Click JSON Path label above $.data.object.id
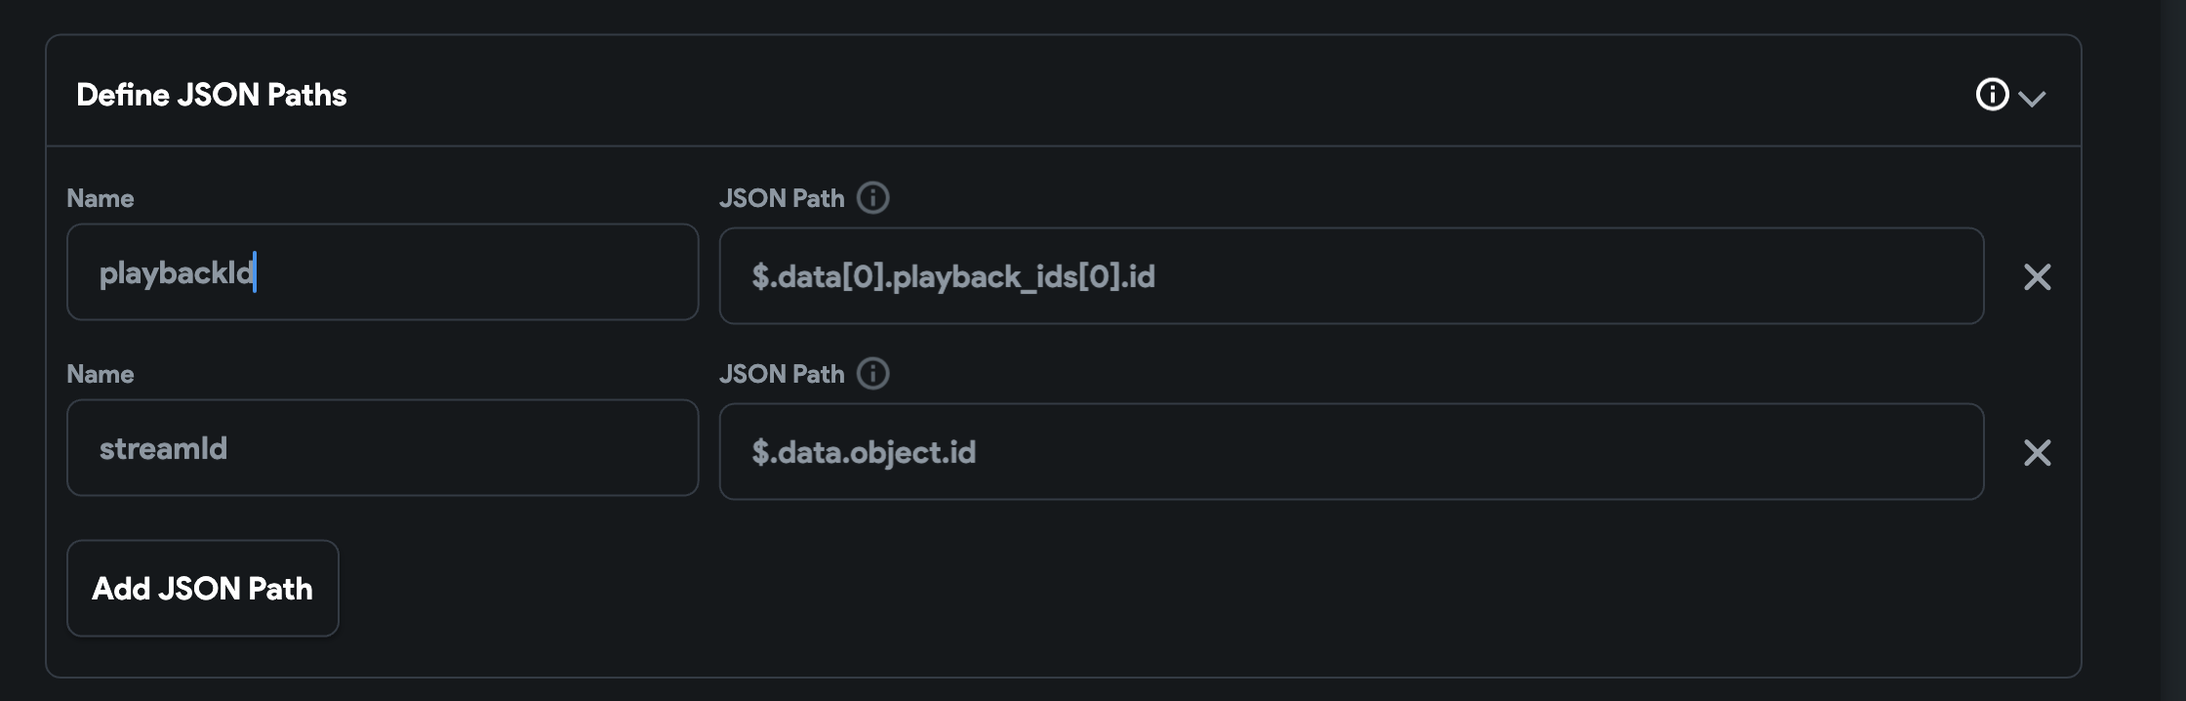Image resolution: width=2186 pixels, height=701 pixels. (782, 374)
